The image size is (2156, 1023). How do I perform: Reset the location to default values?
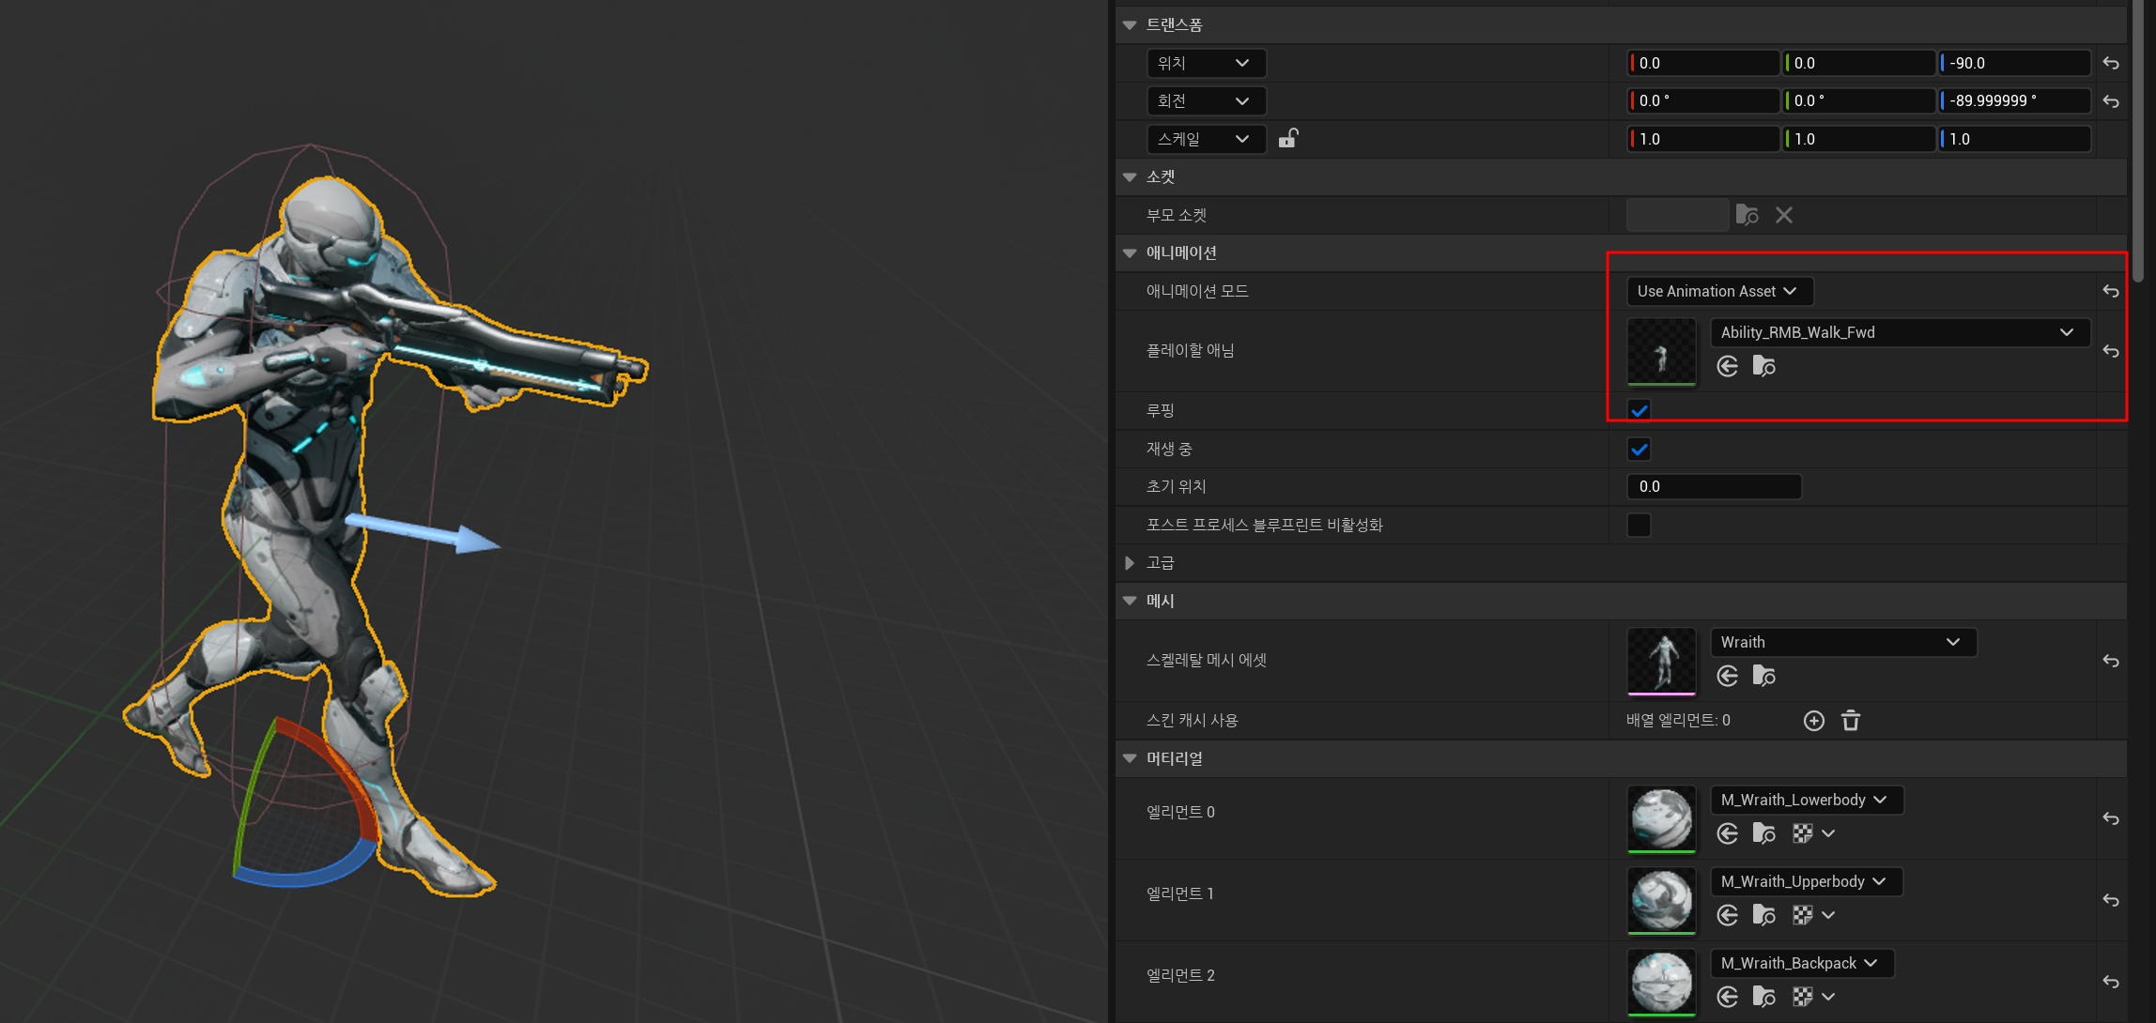2110,64
